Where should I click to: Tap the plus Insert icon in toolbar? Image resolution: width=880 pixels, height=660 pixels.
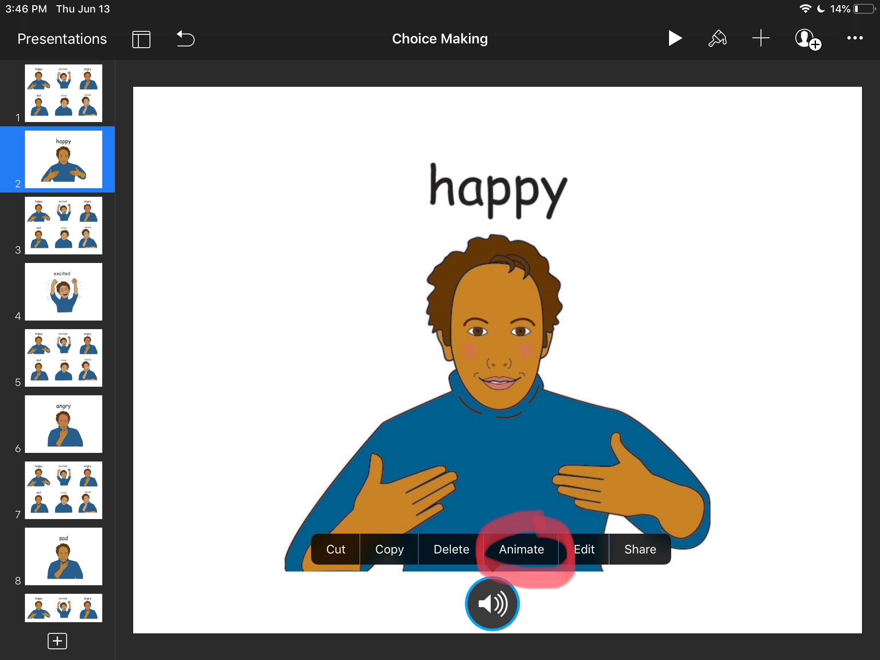tap(761, 39)
